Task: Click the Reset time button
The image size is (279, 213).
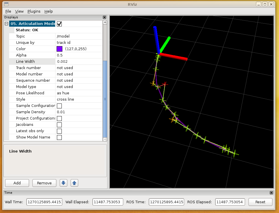Action: (260, 202)
